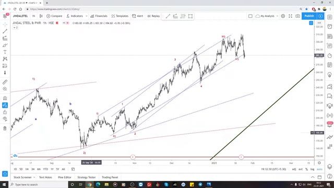The width and height of the screenshot is (334, 188).
Task: Open the Pine Editor tab
Action: tap(65, 178)
